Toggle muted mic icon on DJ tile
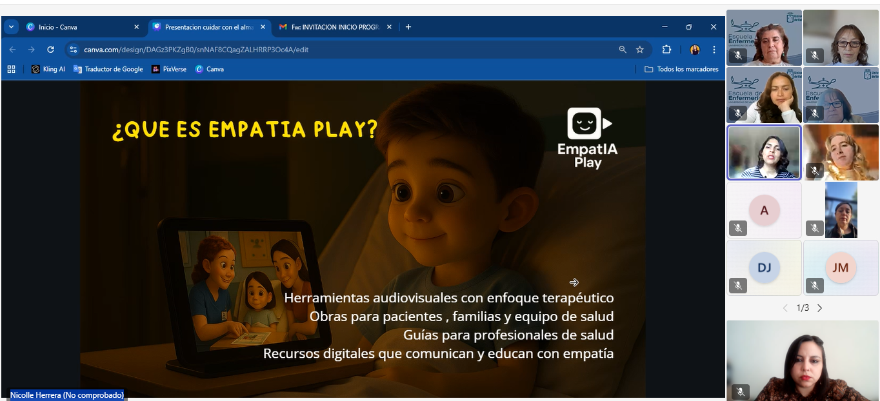Image resolution: width=880 pixels, height=401 pixels. [738, 285]
